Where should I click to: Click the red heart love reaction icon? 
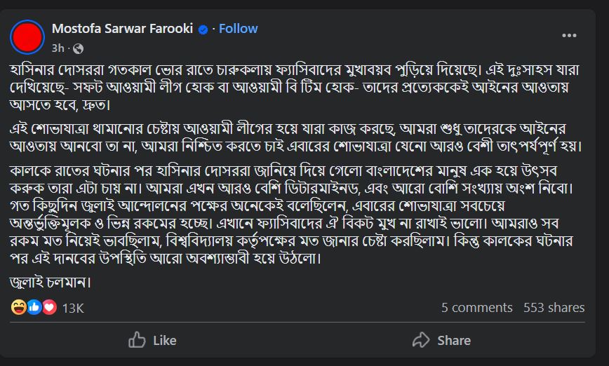[49, 307]
